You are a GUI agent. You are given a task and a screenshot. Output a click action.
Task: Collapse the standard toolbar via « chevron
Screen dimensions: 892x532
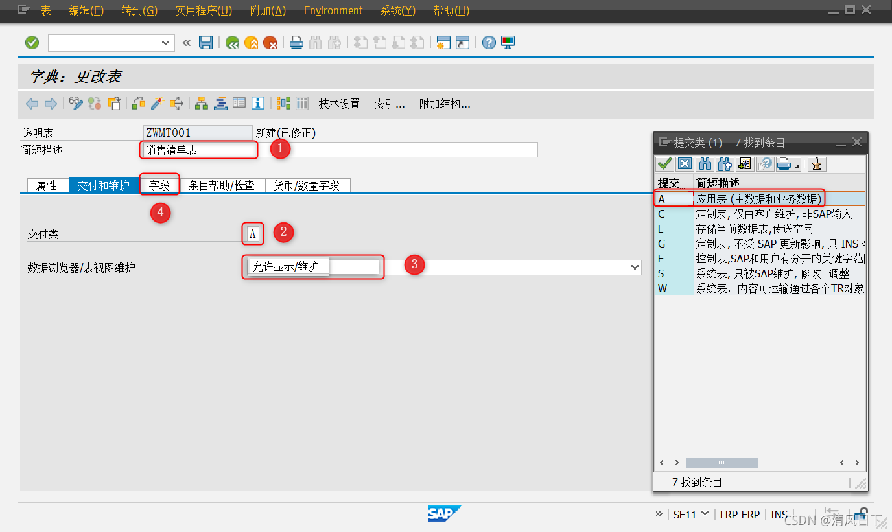187,43
